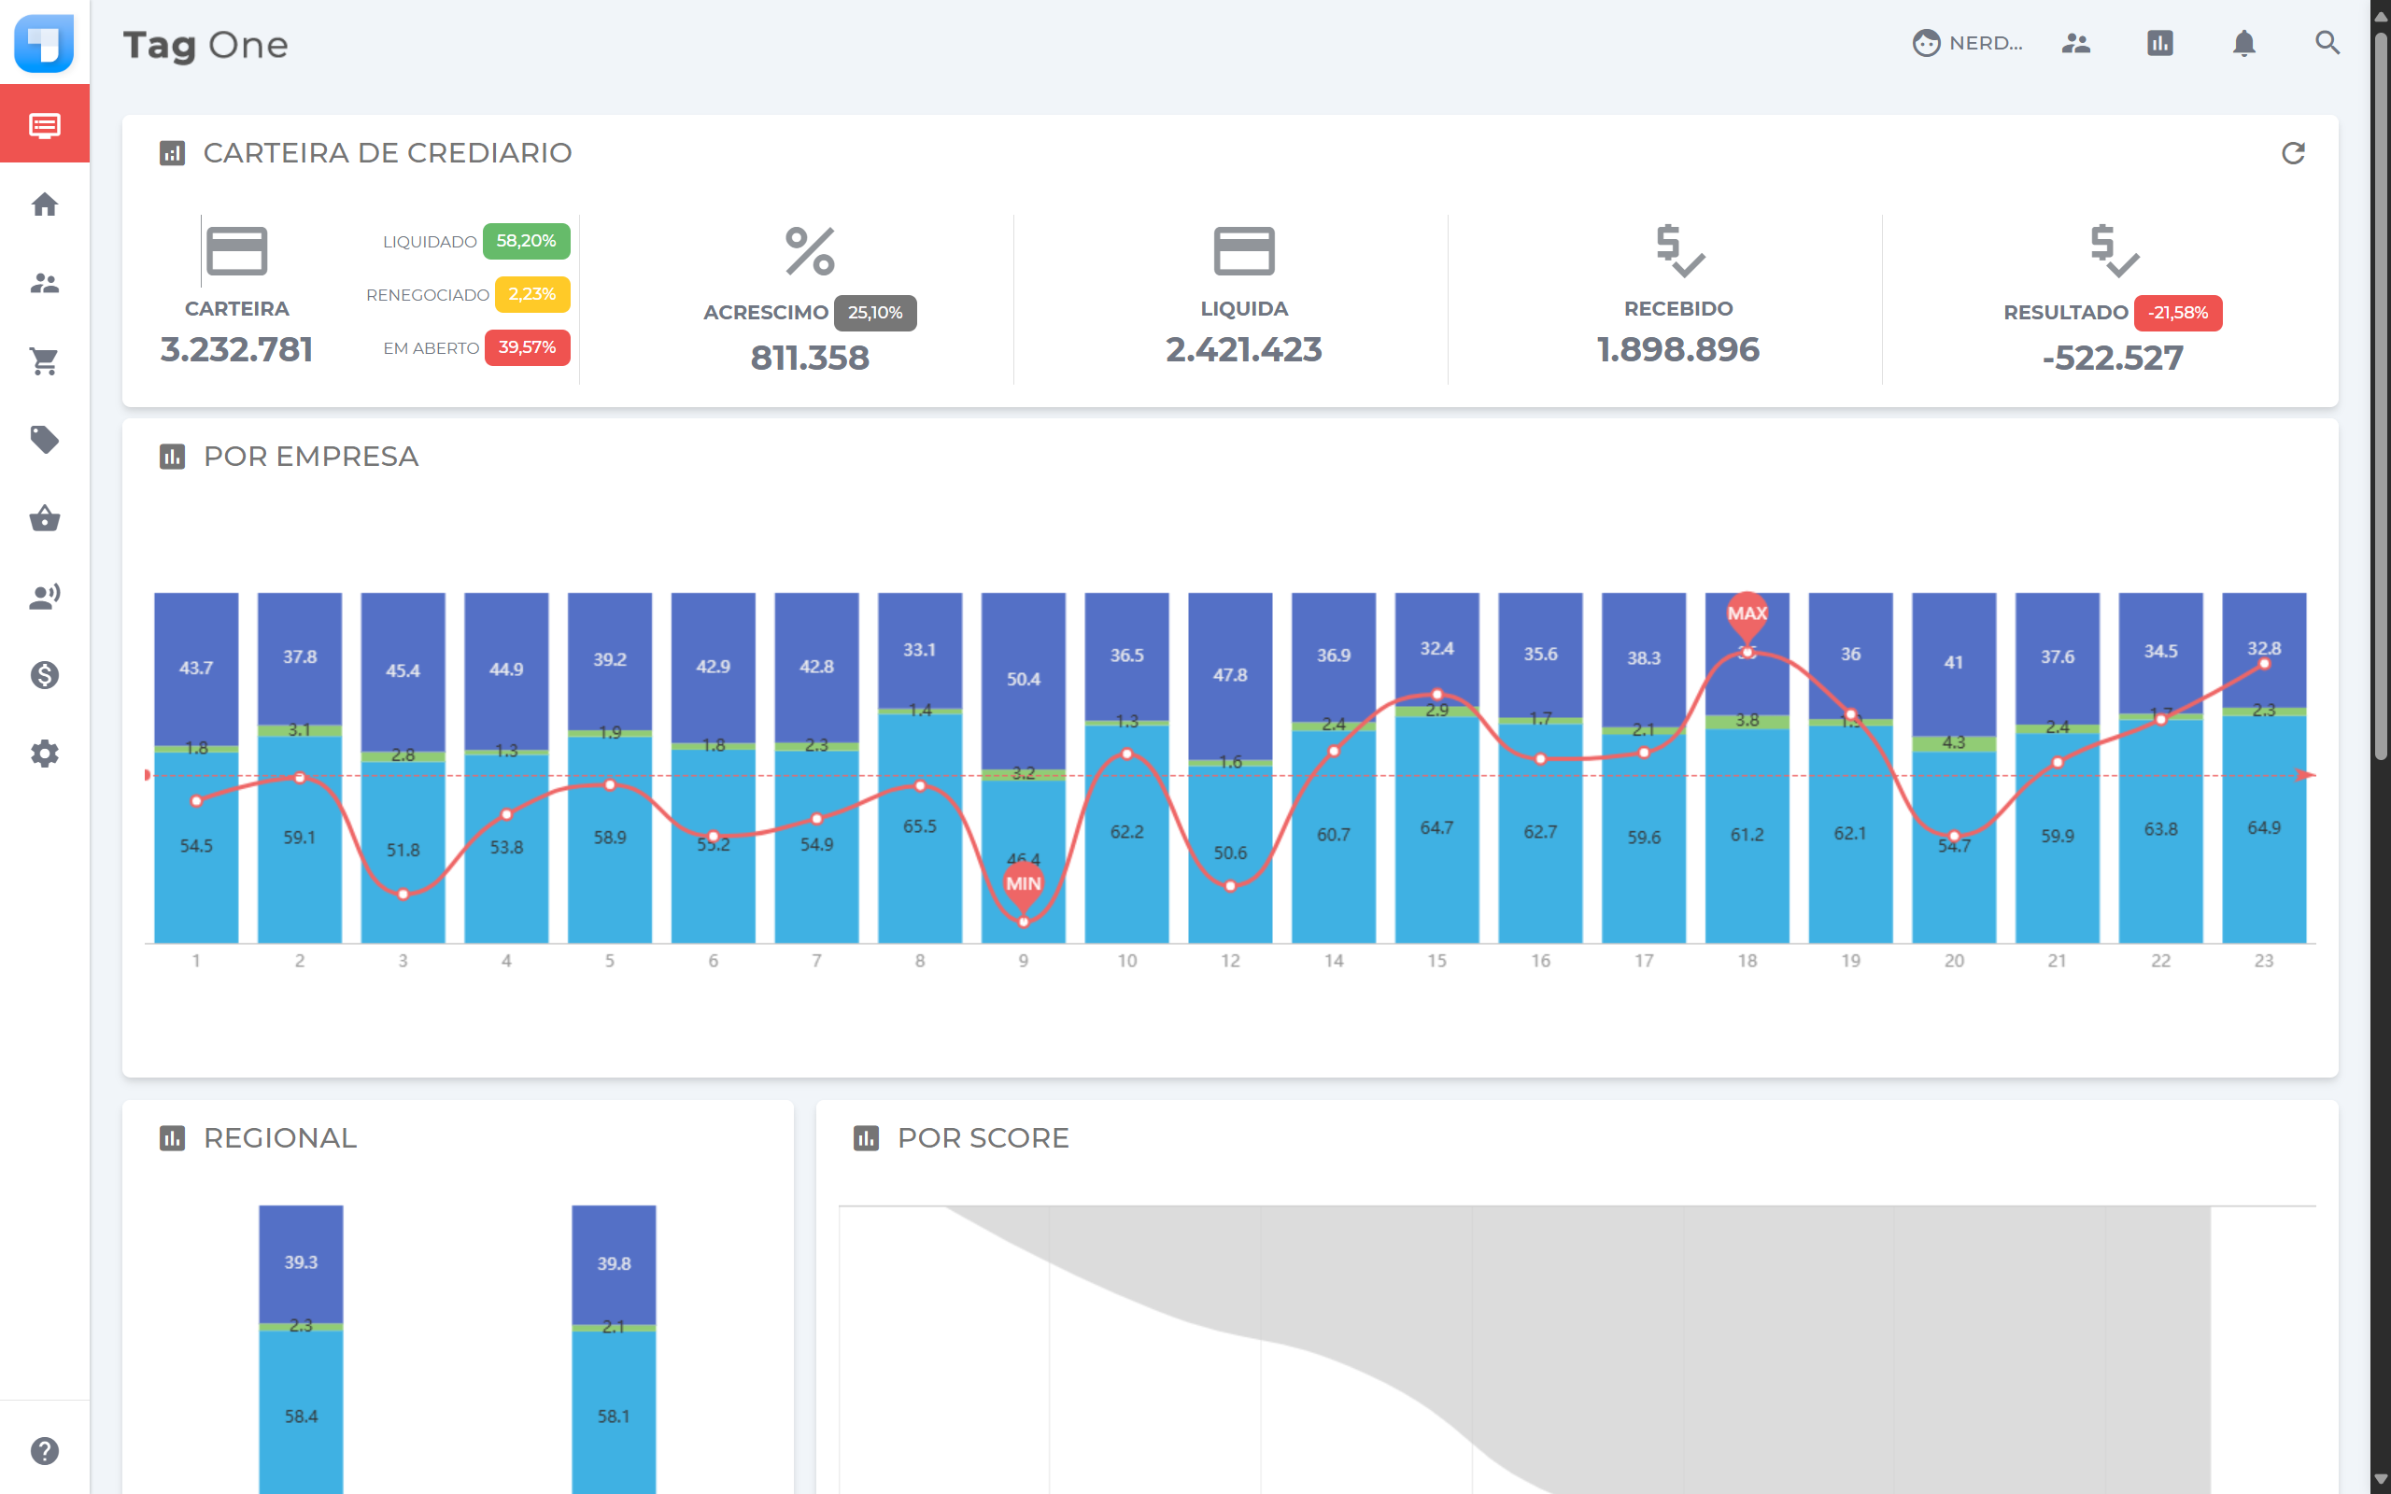Click the EM ABERTO 39,57% red badge
2391x1494 pixels.
click(x=527, y=347)
